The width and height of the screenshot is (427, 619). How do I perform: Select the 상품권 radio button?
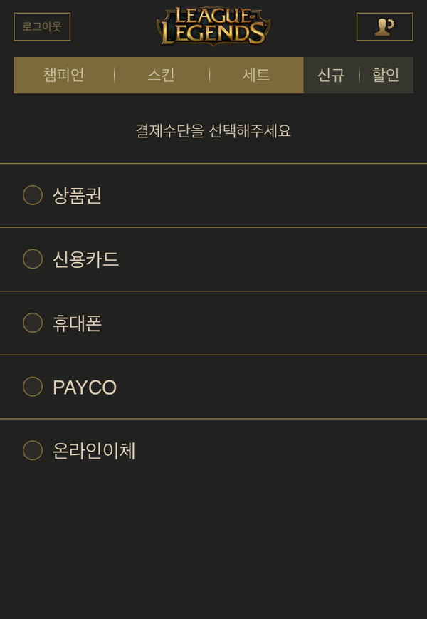tap(33, 195)
